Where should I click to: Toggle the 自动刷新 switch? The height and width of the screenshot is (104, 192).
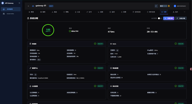point(160,18)
